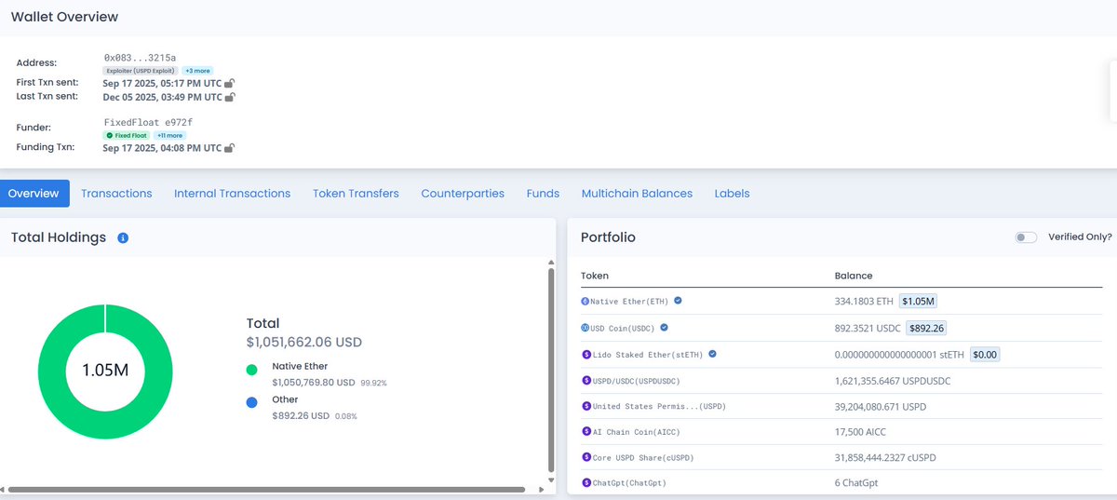Image resolution: width=1117 pixels, height=500 pixels.
Task: Click the $1.05M value badge for ETH
Action: 919,301
